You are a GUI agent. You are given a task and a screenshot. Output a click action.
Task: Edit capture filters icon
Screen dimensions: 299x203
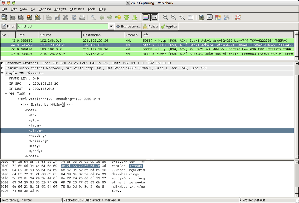point(201,17)
